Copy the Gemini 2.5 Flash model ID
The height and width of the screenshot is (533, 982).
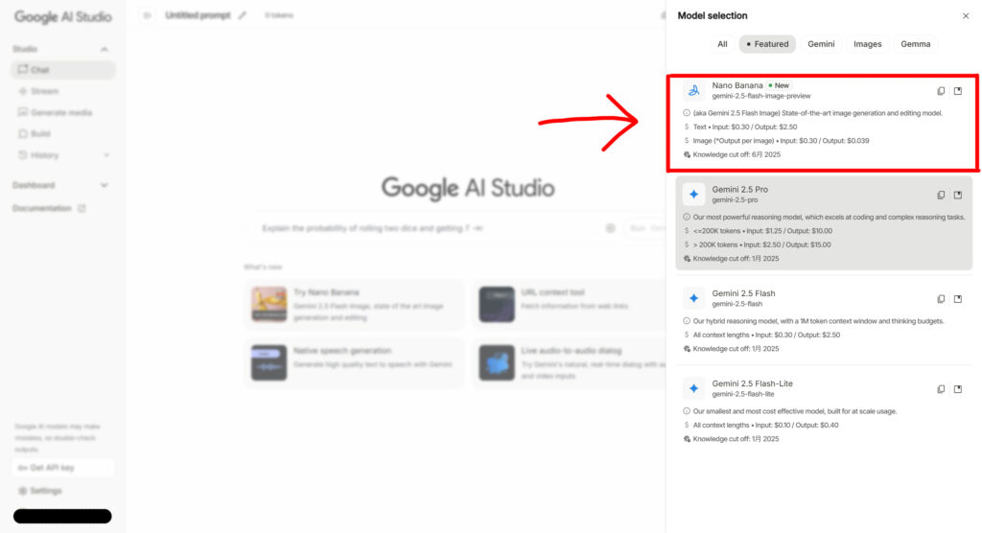[x=941, y=299]
